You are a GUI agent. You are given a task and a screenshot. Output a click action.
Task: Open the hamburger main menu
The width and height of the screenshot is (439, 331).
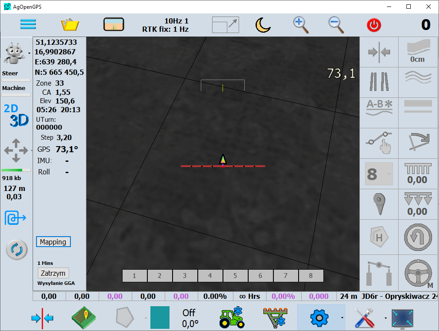[x=28, y=24]
